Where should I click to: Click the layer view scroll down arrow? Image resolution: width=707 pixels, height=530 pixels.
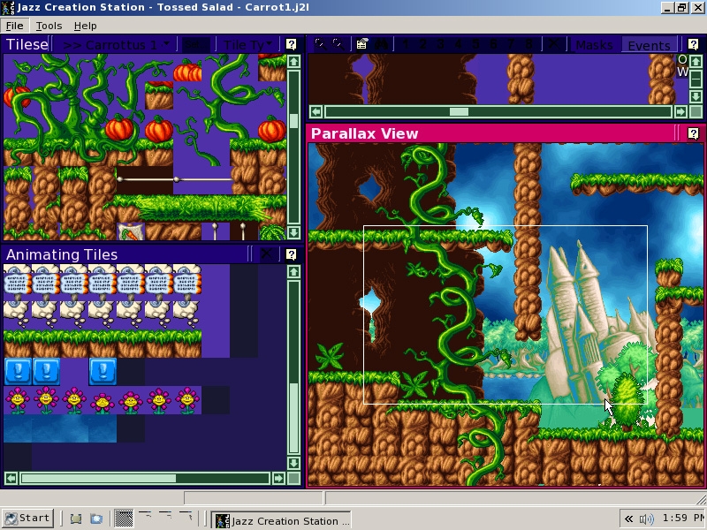[x=696, y=95]
